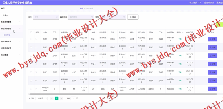
Task: Click the 省卫计委 001 user label
Action: tap(195, 3)
